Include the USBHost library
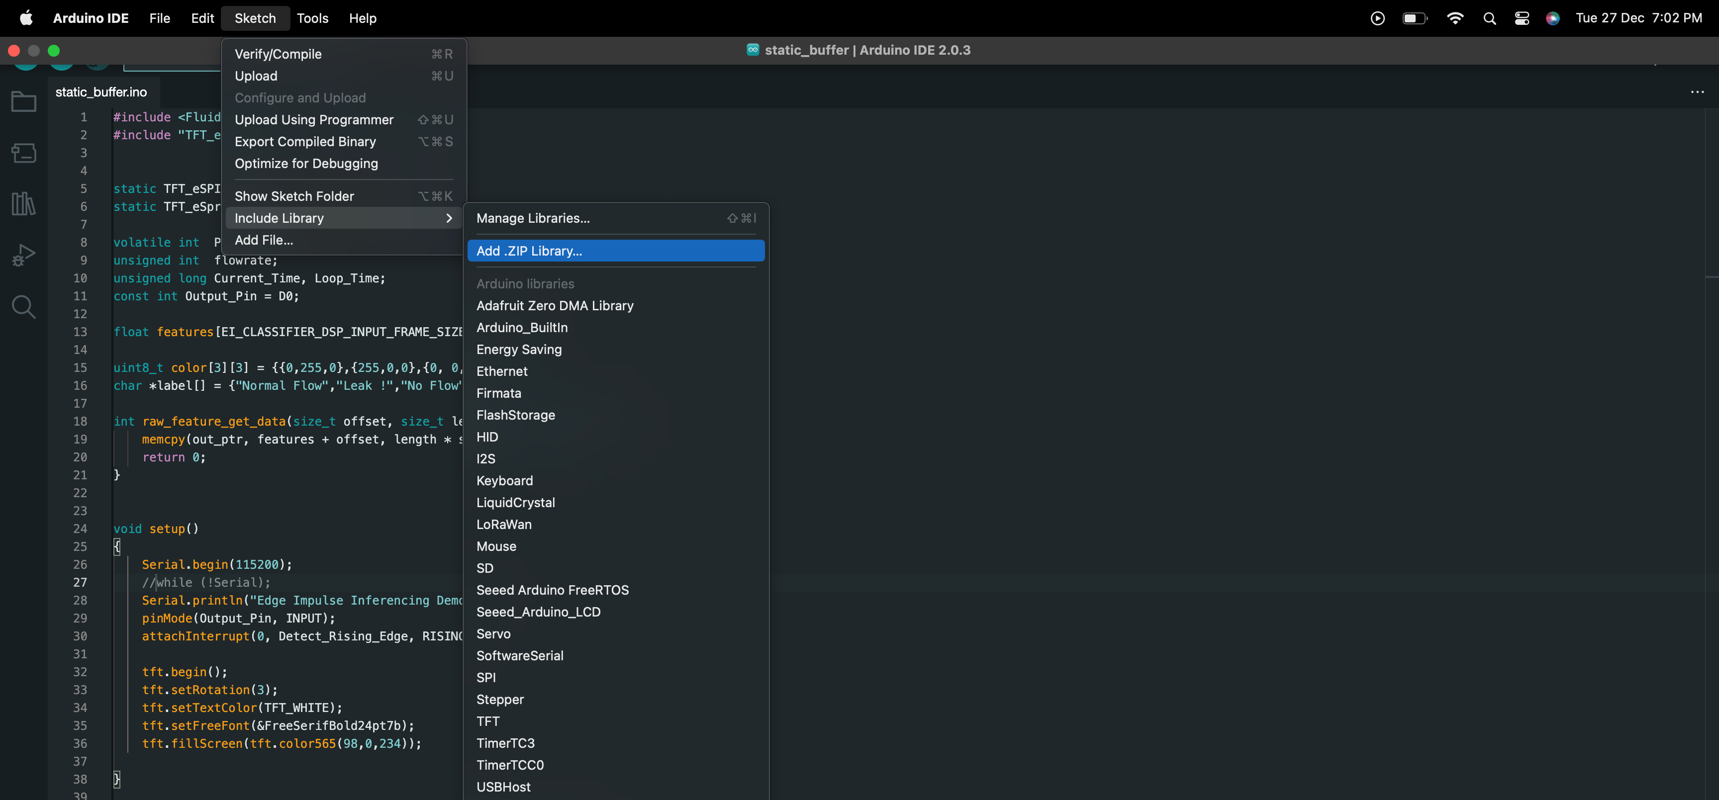The height and width of the screenshot is (800, 1719). (616, 788)
